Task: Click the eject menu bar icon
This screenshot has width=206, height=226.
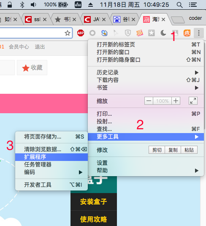Action: tap(90, 5)
